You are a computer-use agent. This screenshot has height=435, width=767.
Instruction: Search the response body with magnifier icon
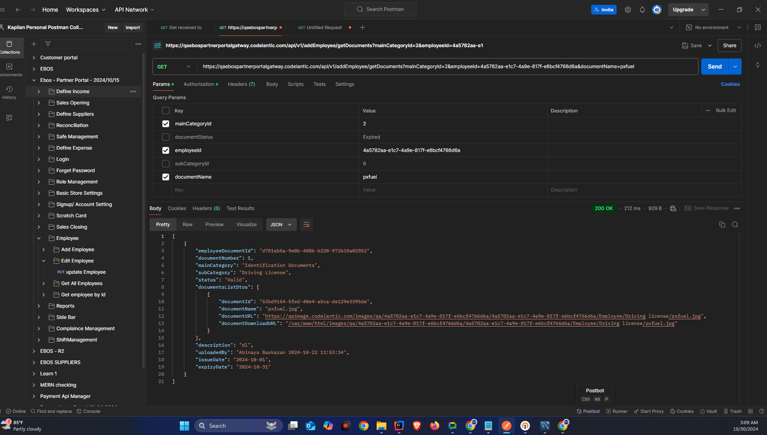pos(735,225)
